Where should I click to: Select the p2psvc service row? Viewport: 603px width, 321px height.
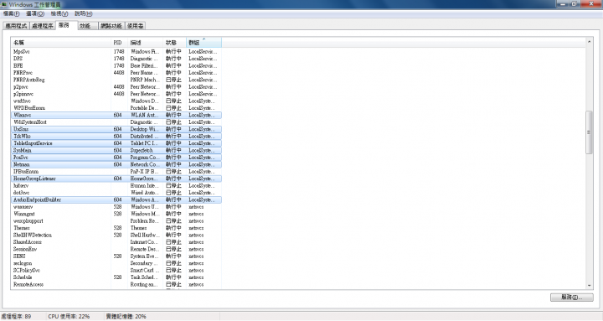[x=116, y=87]
